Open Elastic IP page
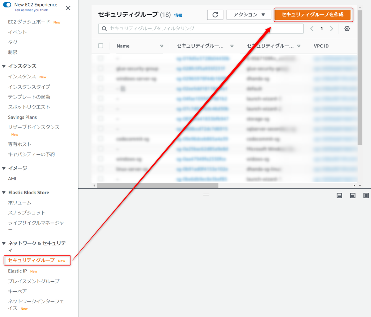Image resolution: width=371 pixels, height=317 pixels. click(x=17, y=271)
